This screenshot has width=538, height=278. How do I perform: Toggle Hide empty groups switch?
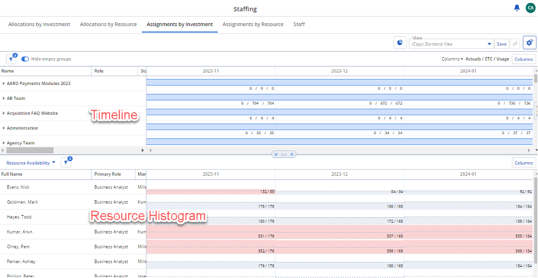pyautogui.click(x=25, y=59)
